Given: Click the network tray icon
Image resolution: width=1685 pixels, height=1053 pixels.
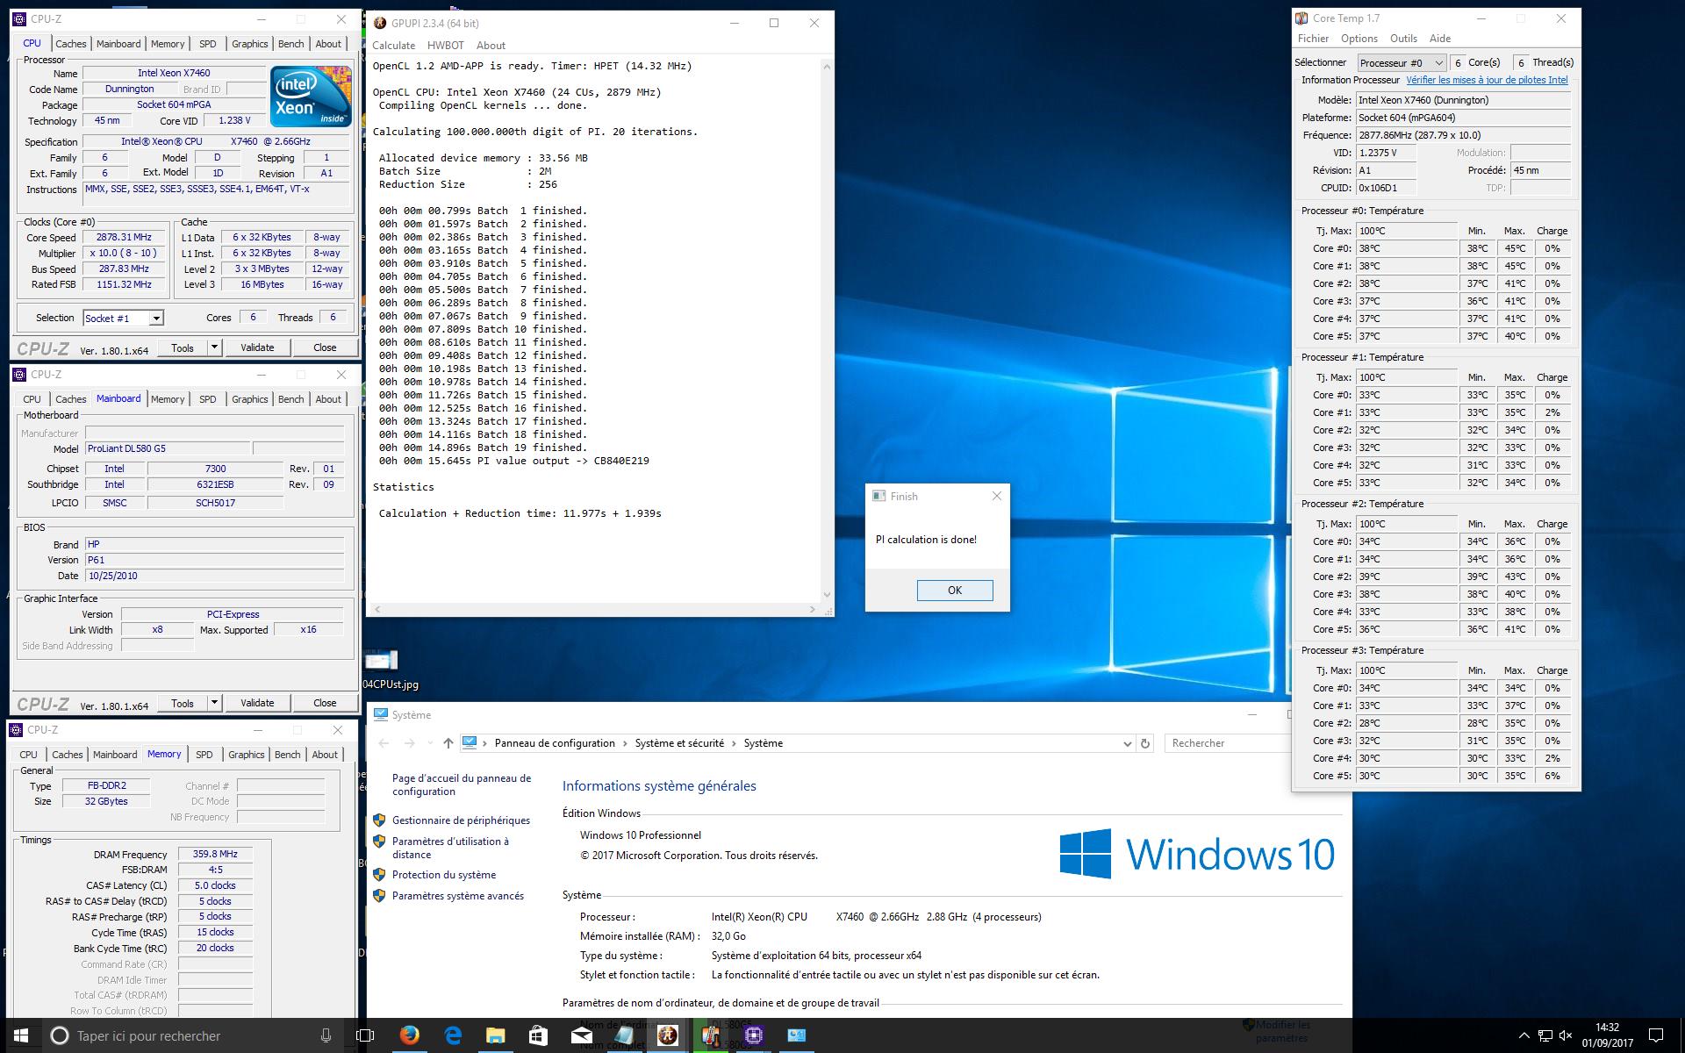Looking at the screenshot, I should pyautogui.click(x=1545, y=1036).
